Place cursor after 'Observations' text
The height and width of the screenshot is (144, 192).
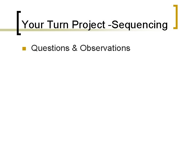click(131, 48)
